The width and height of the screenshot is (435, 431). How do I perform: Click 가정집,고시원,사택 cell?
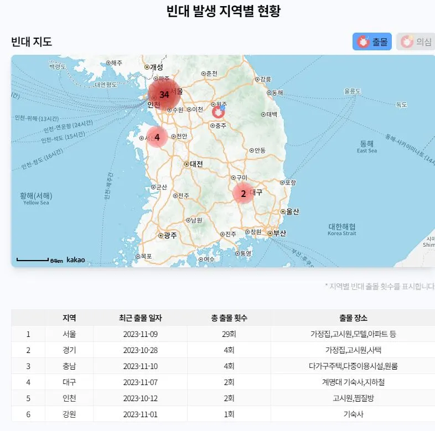[353, 350]
